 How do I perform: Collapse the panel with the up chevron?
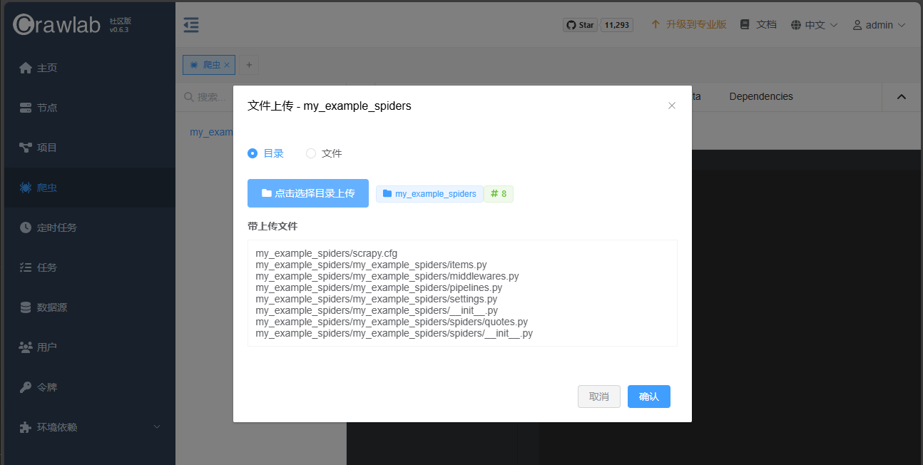click(902, 97)
